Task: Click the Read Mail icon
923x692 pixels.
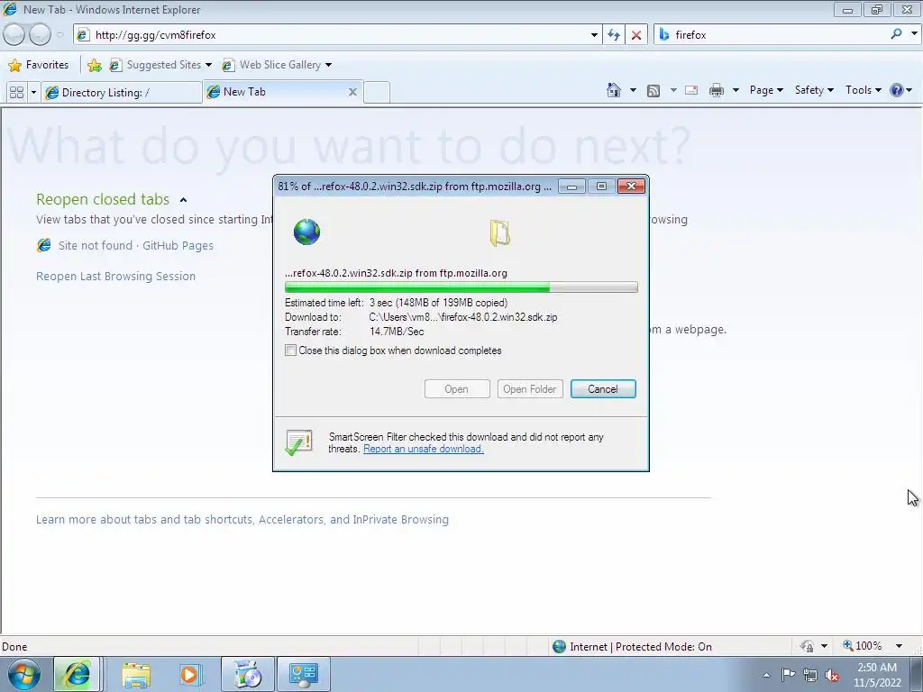Action: [x=691, y=90]
